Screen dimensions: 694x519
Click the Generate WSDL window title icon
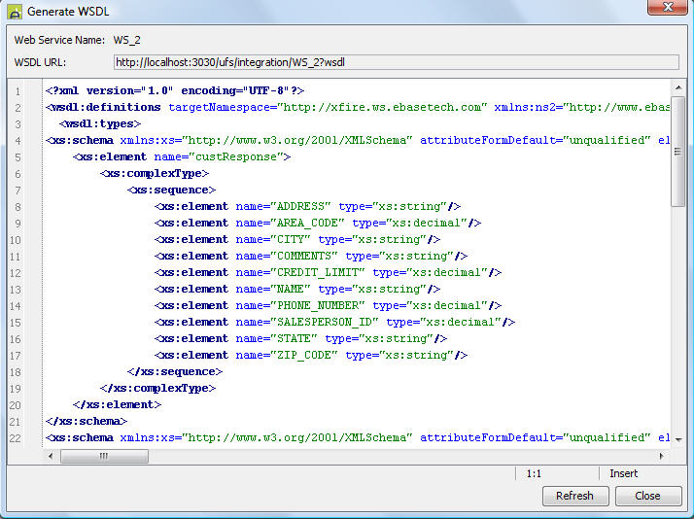tap(14, 12)
